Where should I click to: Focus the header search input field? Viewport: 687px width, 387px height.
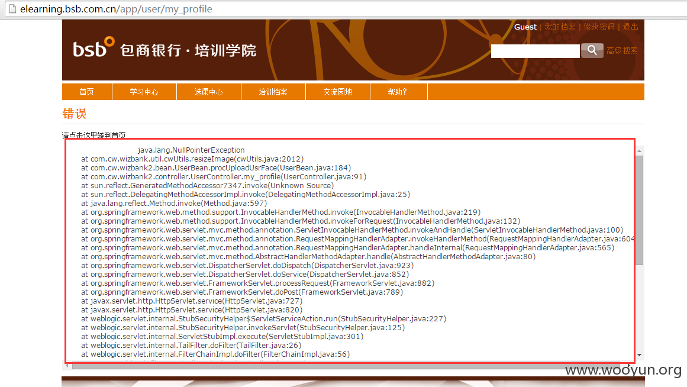pos(536,51)
